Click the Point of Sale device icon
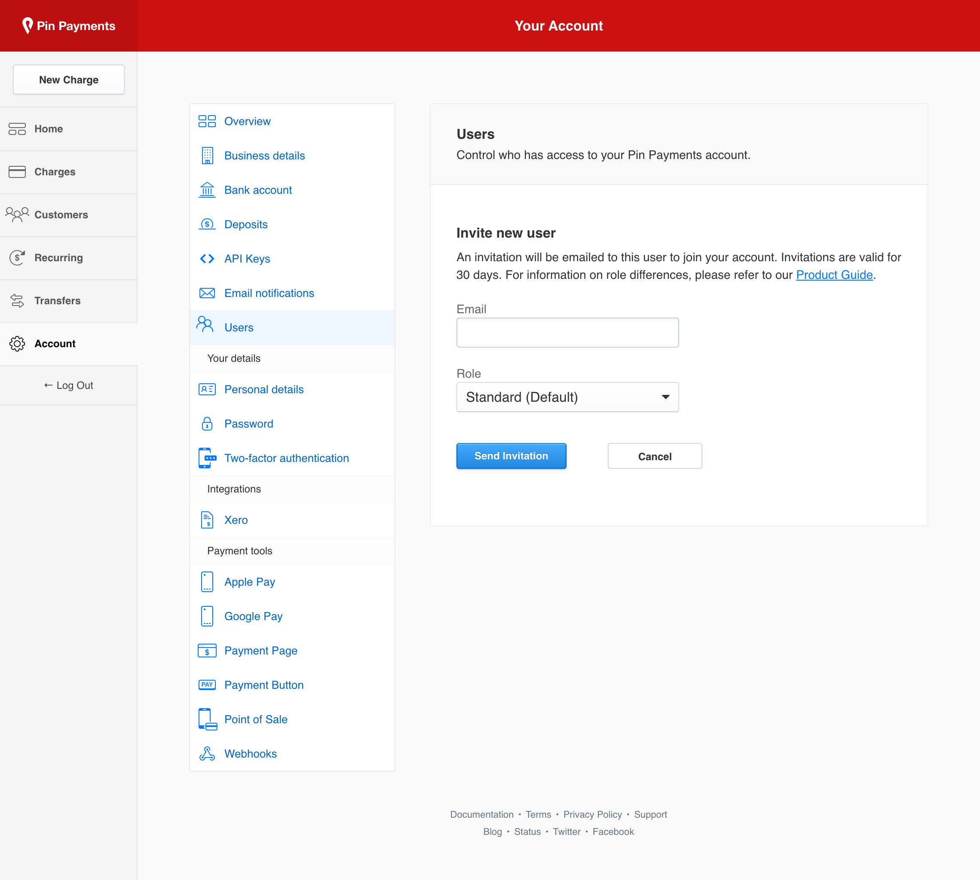Viewport: 980px width, 880px height. click(208, 719)
